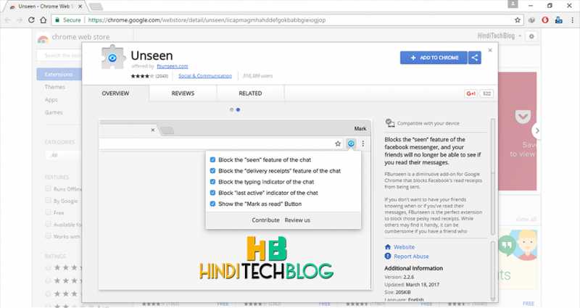The height and width of the screenshot is (308, 580).
Task: Tick the Works with feature checkbox
Action: point(48,236)
